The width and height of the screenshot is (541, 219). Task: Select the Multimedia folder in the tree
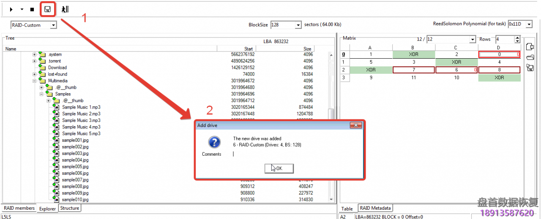point(57,81)
